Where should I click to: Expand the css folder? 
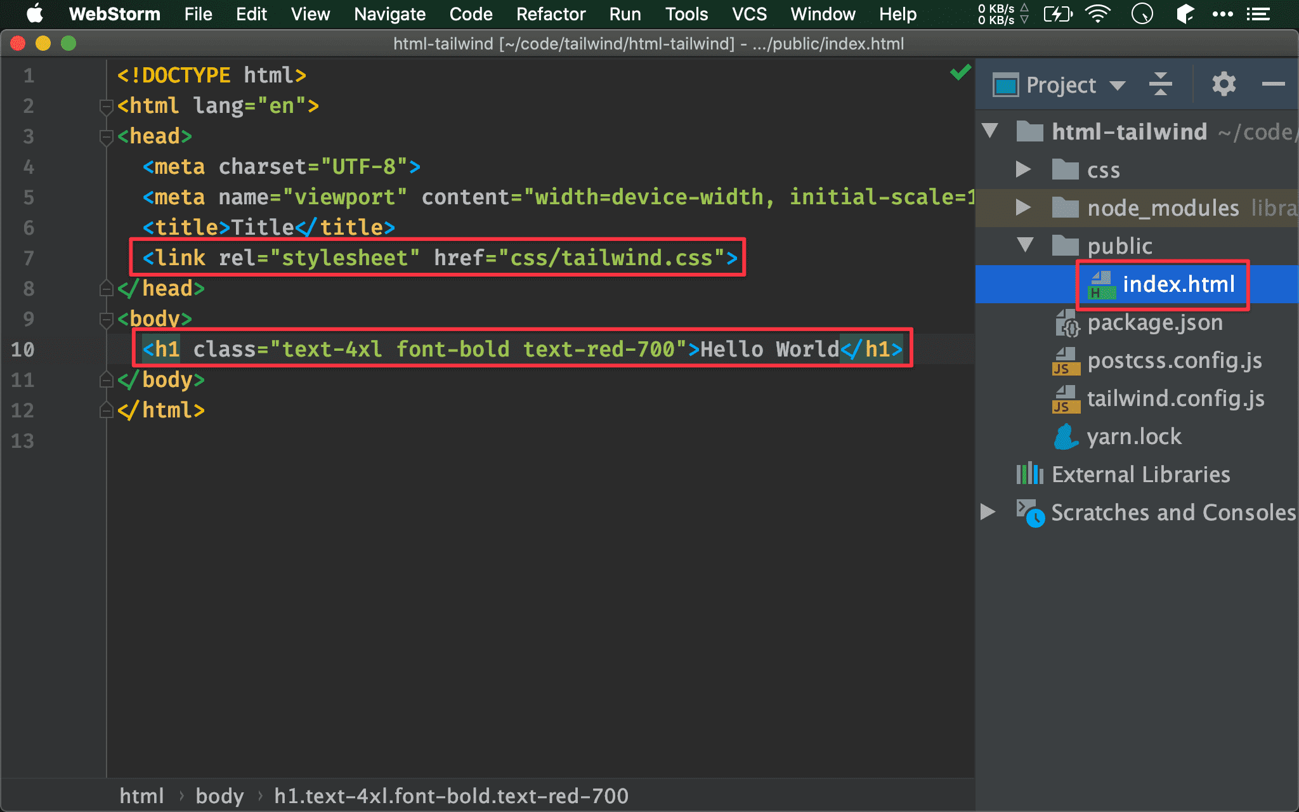coord(1022,169)
